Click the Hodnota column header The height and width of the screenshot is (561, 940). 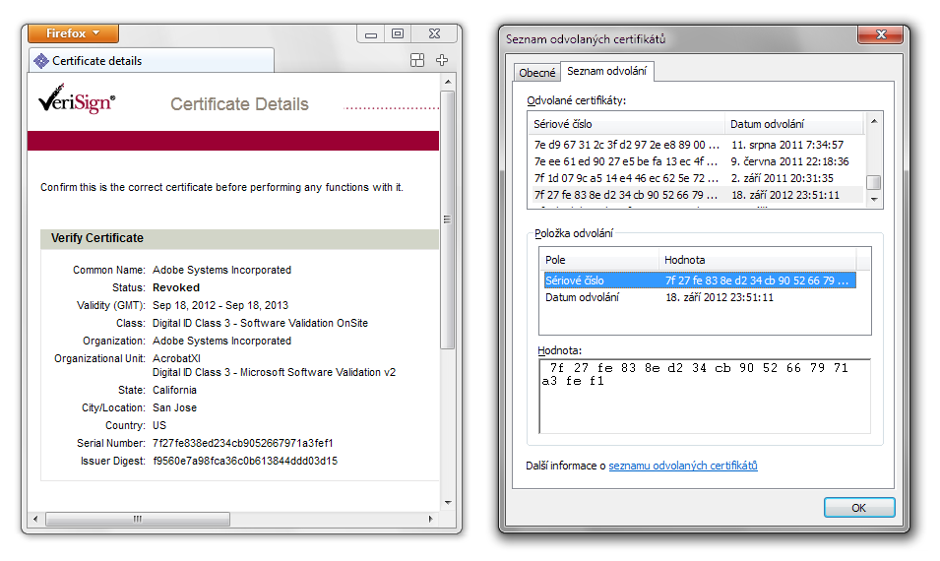click(758, 260)
